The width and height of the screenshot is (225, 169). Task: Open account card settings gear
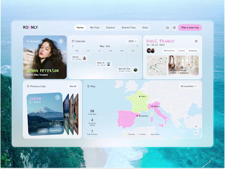point(61,41)
